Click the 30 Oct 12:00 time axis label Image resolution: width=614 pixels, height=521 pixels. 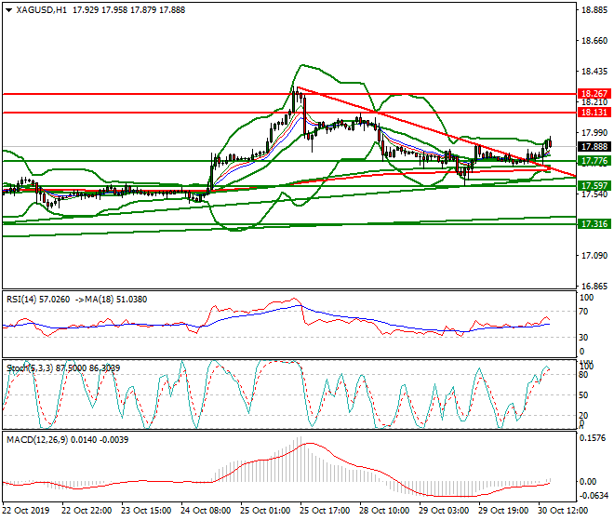coord(563,511)
